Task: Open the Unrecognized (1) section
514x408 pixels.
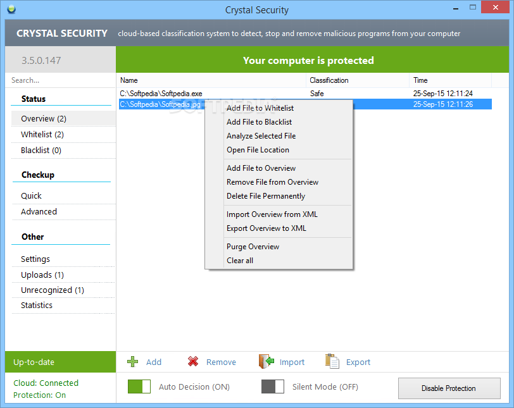Action: [x=63, y=290]
